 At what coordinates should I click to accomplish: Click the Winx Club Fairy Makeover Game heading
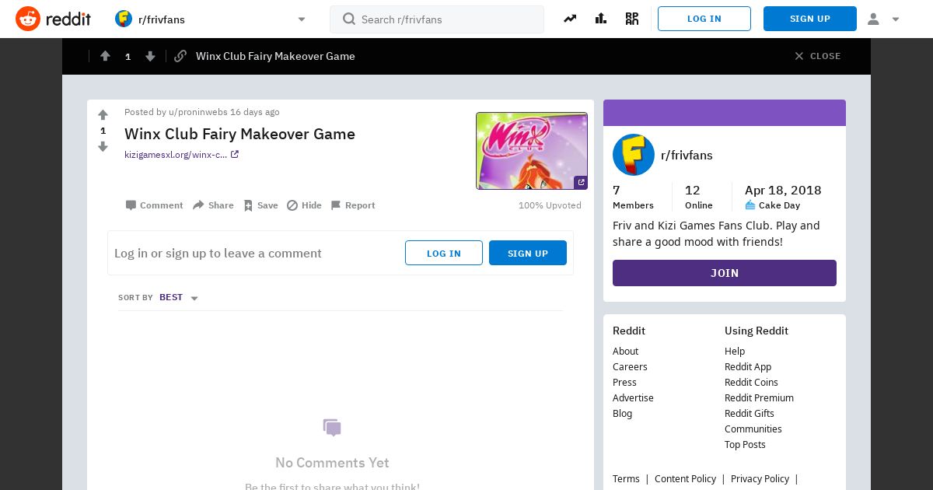(239, 134)
